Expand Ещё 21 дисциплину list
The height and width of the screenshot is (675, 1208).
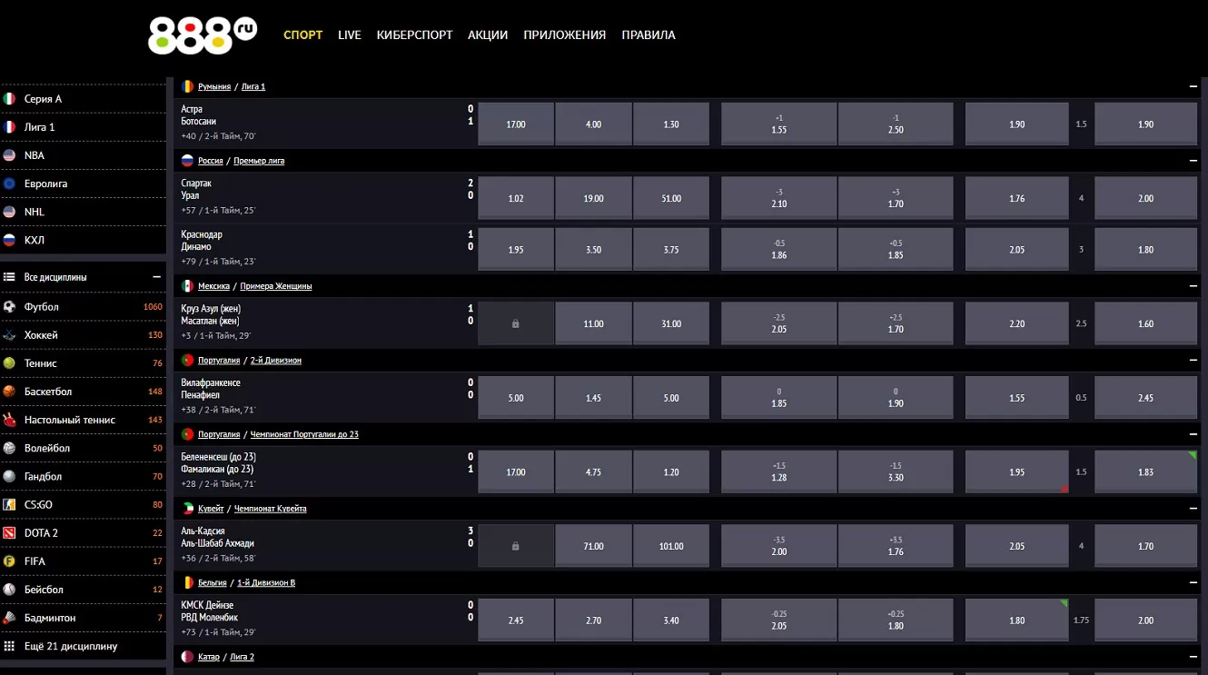pos(70,646)
